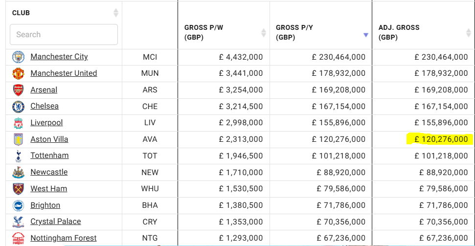475x246 pixels.
Task: Click the West Ham crest icon
Action: (18, 189)
